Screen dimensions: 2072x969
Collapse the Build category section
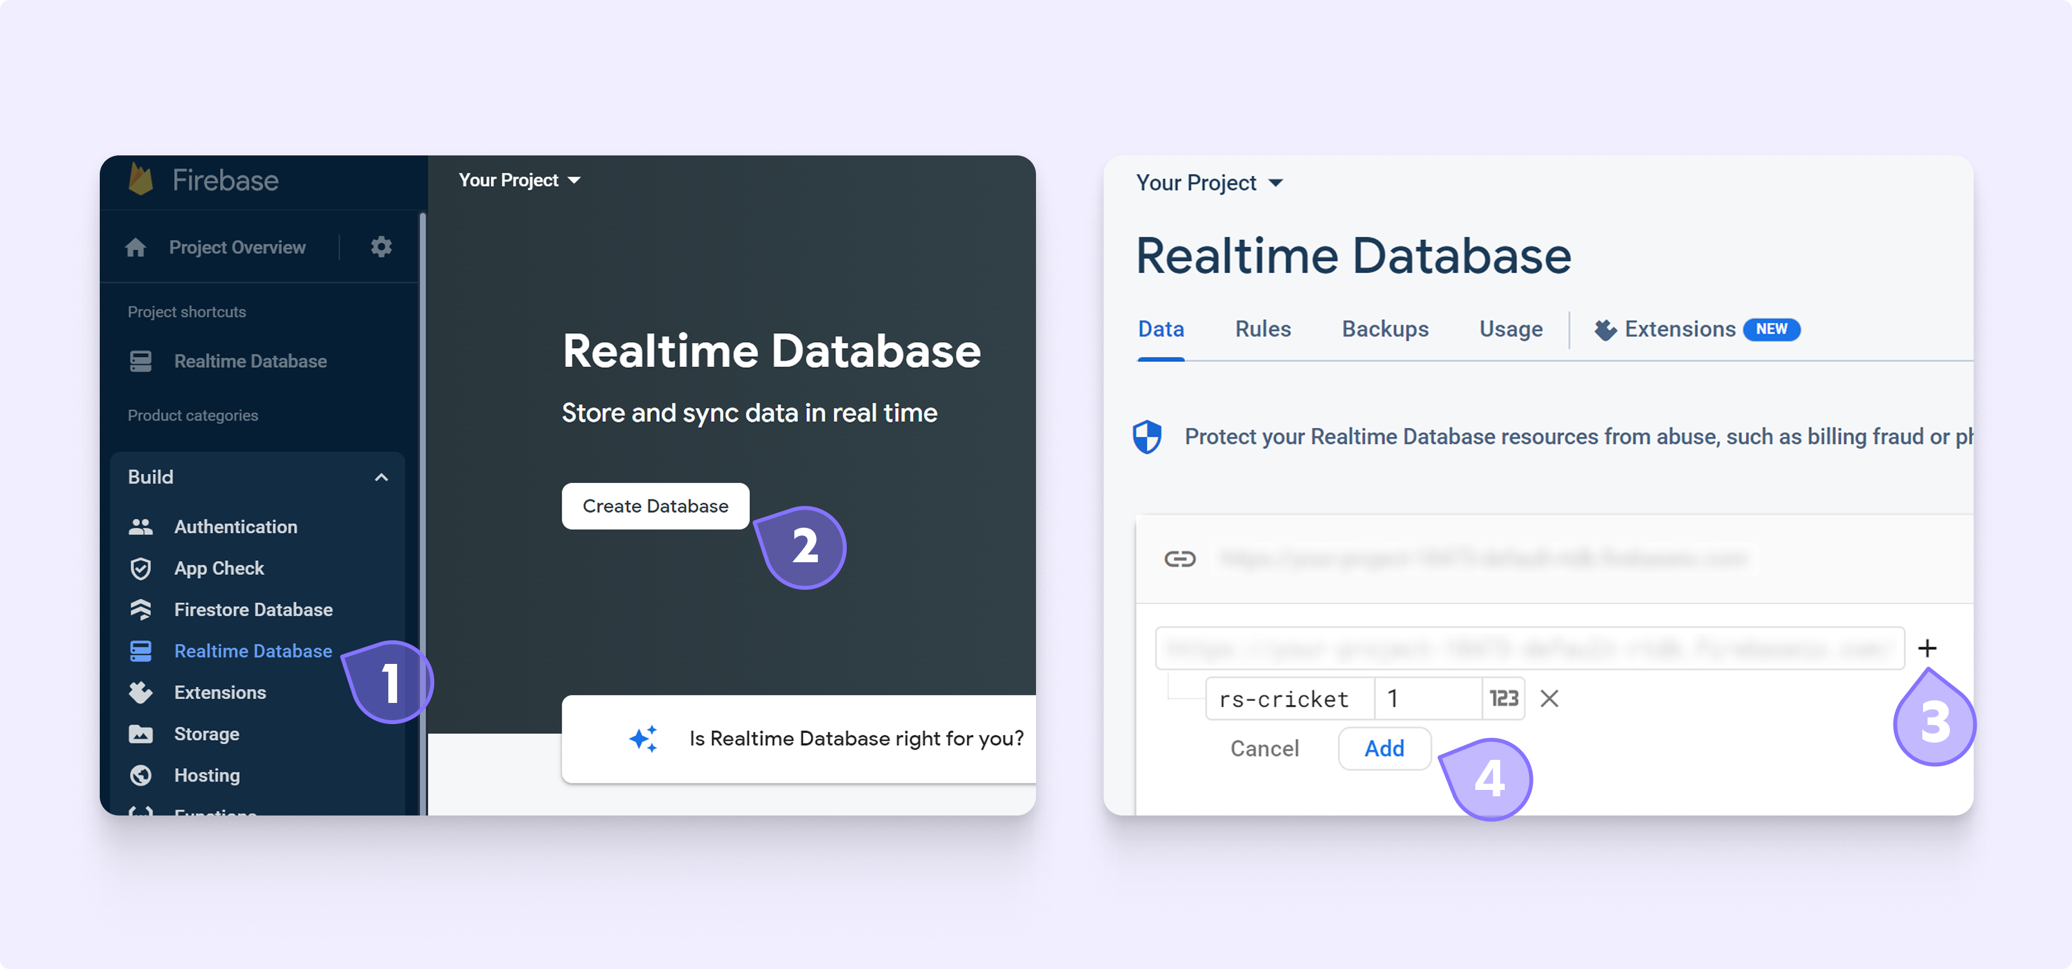[381, 478]
